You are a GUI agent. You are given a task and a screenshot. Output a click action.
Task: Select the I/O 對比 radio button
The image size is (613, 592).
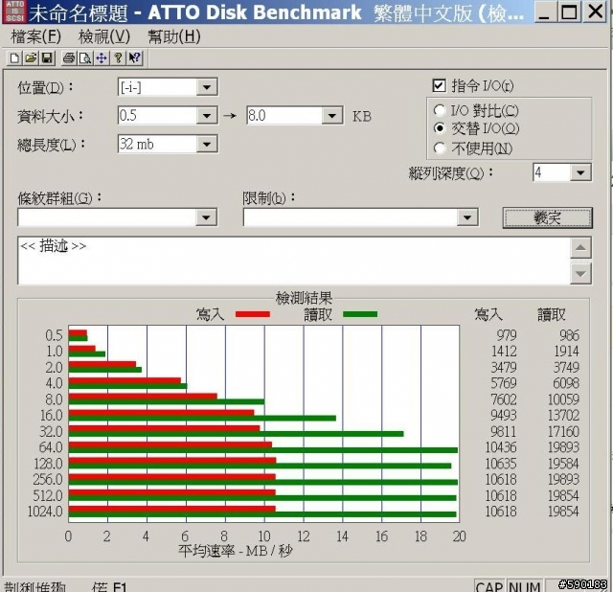pos(439,111)
